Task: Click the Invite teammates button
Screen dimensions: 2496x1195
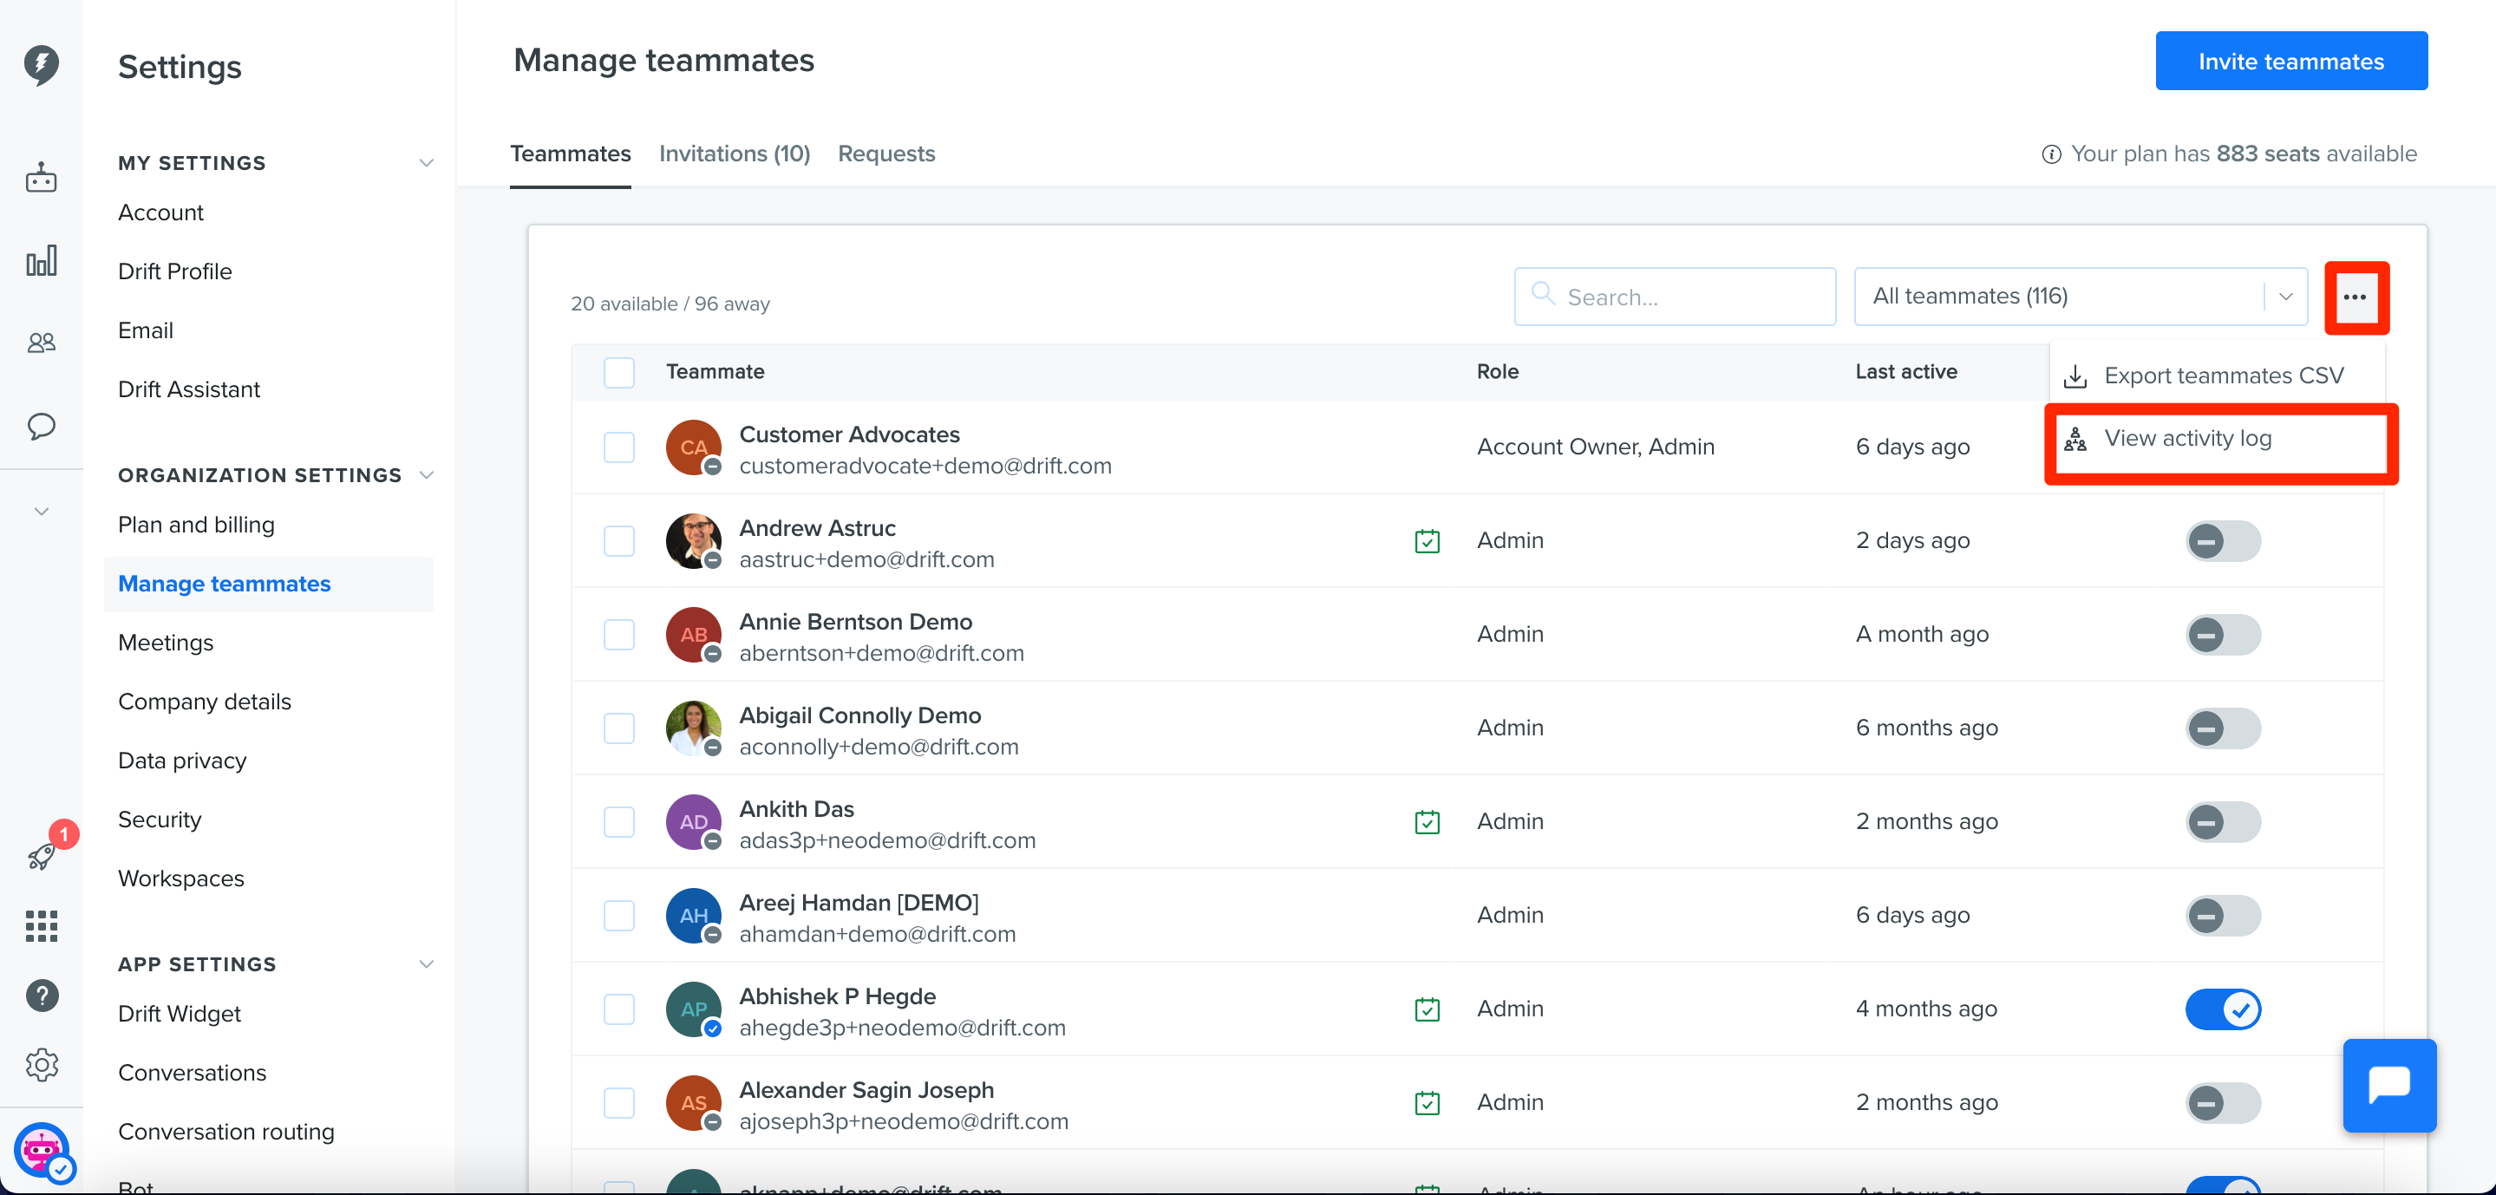Action: [x=2290, y=61]
